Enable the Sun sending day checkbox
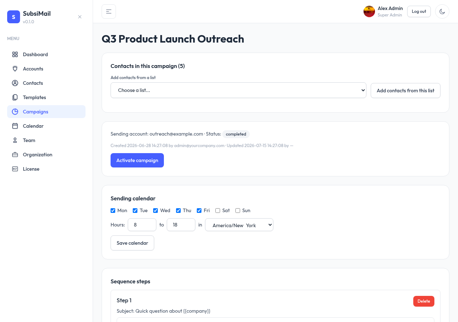The height and width of the screenshot is (322, 458). [x=238, y=210]
